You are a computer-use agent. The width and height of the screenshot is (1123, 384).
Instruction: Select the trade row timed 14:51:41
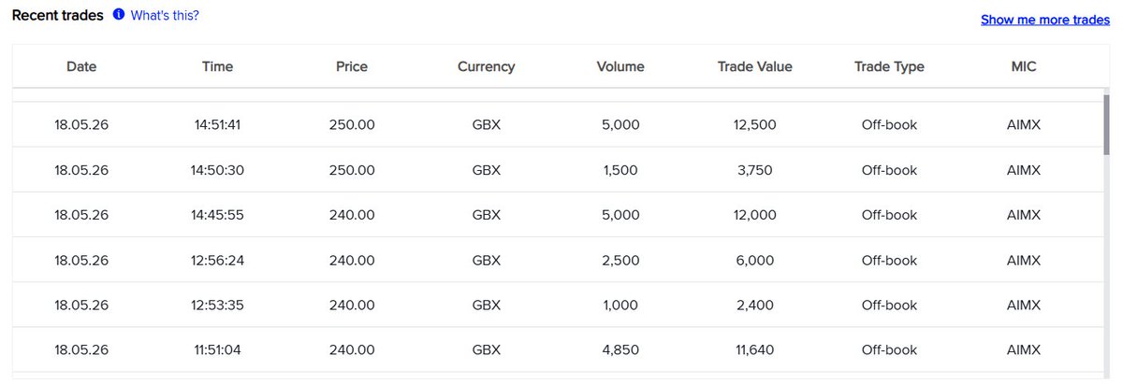557,124
